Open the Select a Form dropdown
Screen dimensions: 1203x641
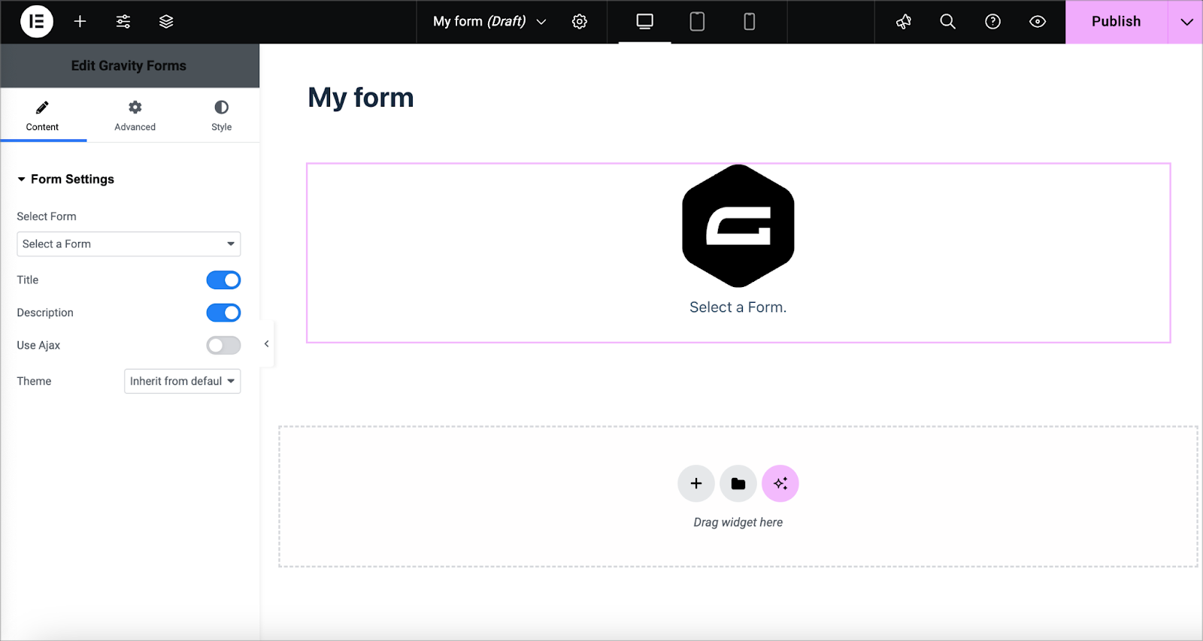point(129,244)
